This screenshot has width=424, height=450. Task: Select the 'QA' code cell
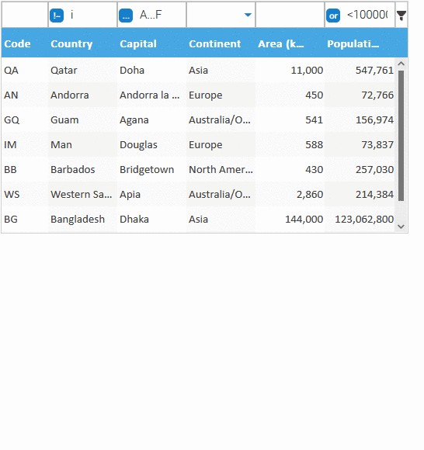[x=25, y=71]
